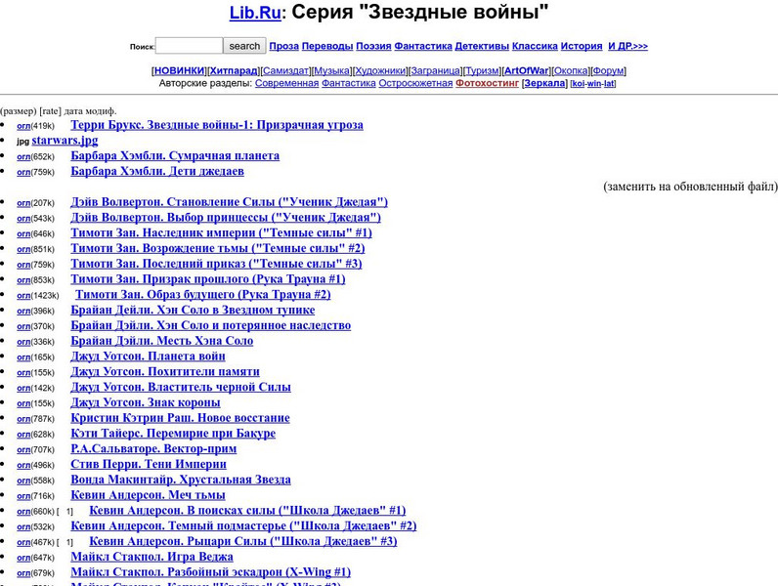The width and height of the screenshot is (778, 586).
Task: Open the Хитпарад link
Action: (234, 71)
